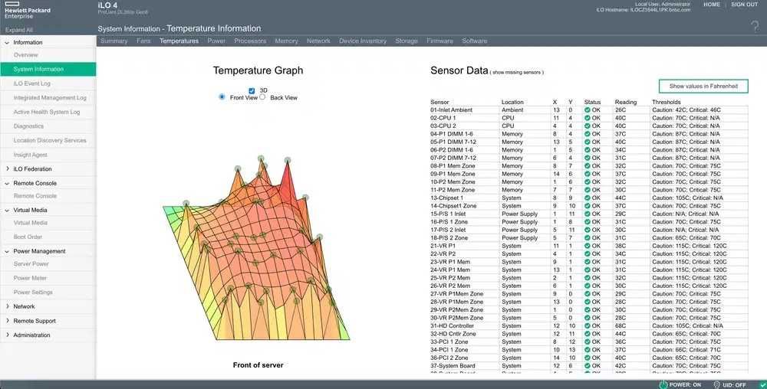
Task: Click the OK status icon for 02-CPU 1
Action: (x=587, y=118)
